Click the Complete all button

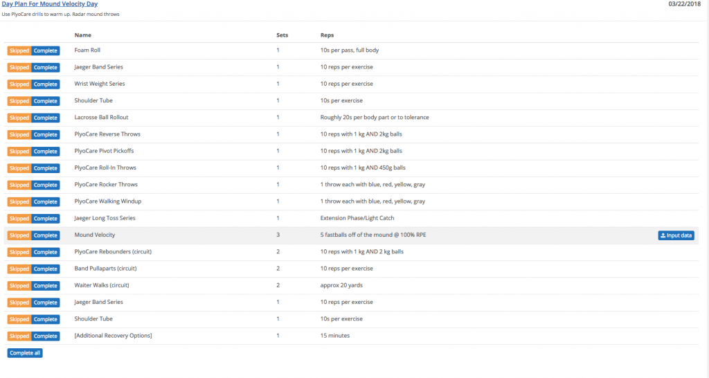point(25,353)
